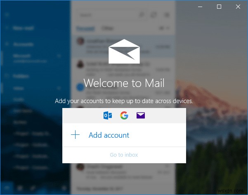Open the Go to inbox link

coord(124,155)
